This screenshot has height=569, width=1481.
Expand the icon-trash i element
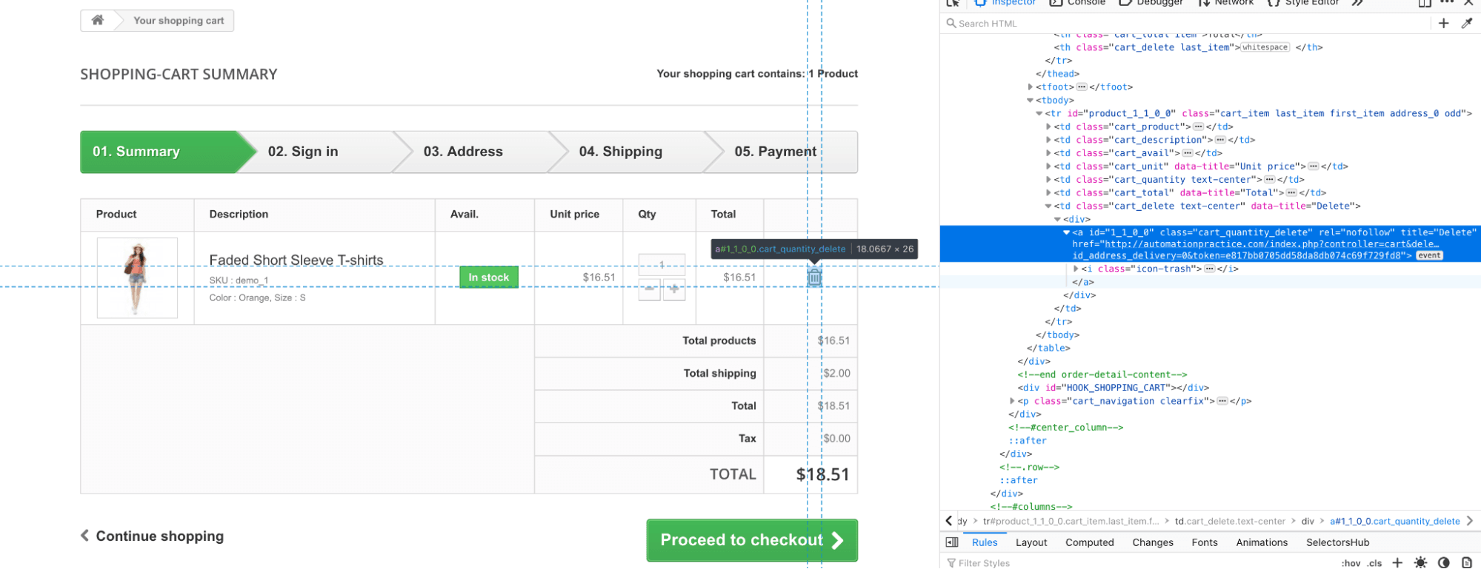tap(1076, 269)
